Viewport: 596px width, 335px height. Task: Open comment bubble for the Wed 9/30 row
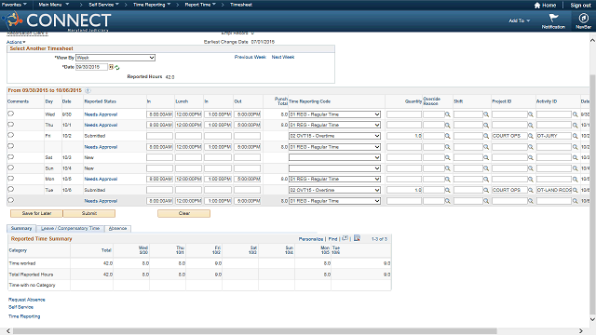(10, 114)
